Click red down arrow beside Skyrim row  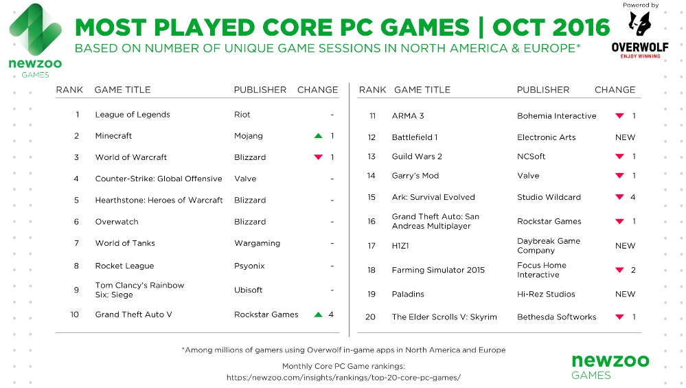619,317
